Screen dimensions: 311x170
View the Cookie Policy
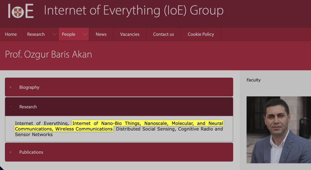(201, 34)
